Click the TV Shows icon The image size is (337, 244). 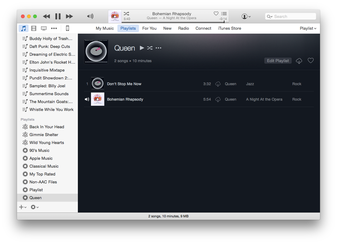(43, 28)
